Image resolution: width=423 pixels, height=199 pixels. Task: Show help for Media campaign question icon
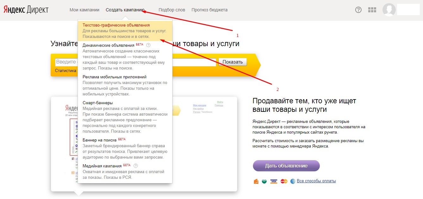136,166
